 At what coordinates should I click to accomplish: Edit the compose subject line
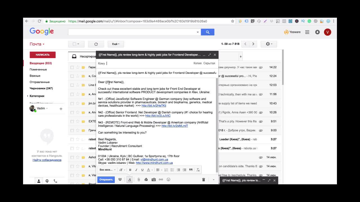pos(157,73)
